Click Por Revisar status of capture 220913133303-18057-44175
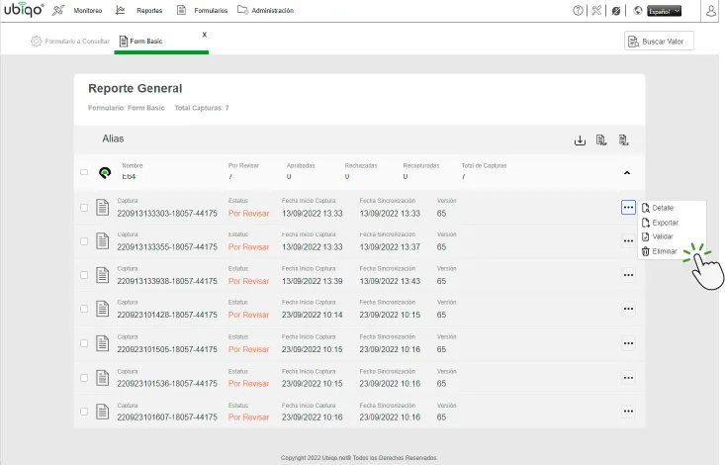 point(248,214)
